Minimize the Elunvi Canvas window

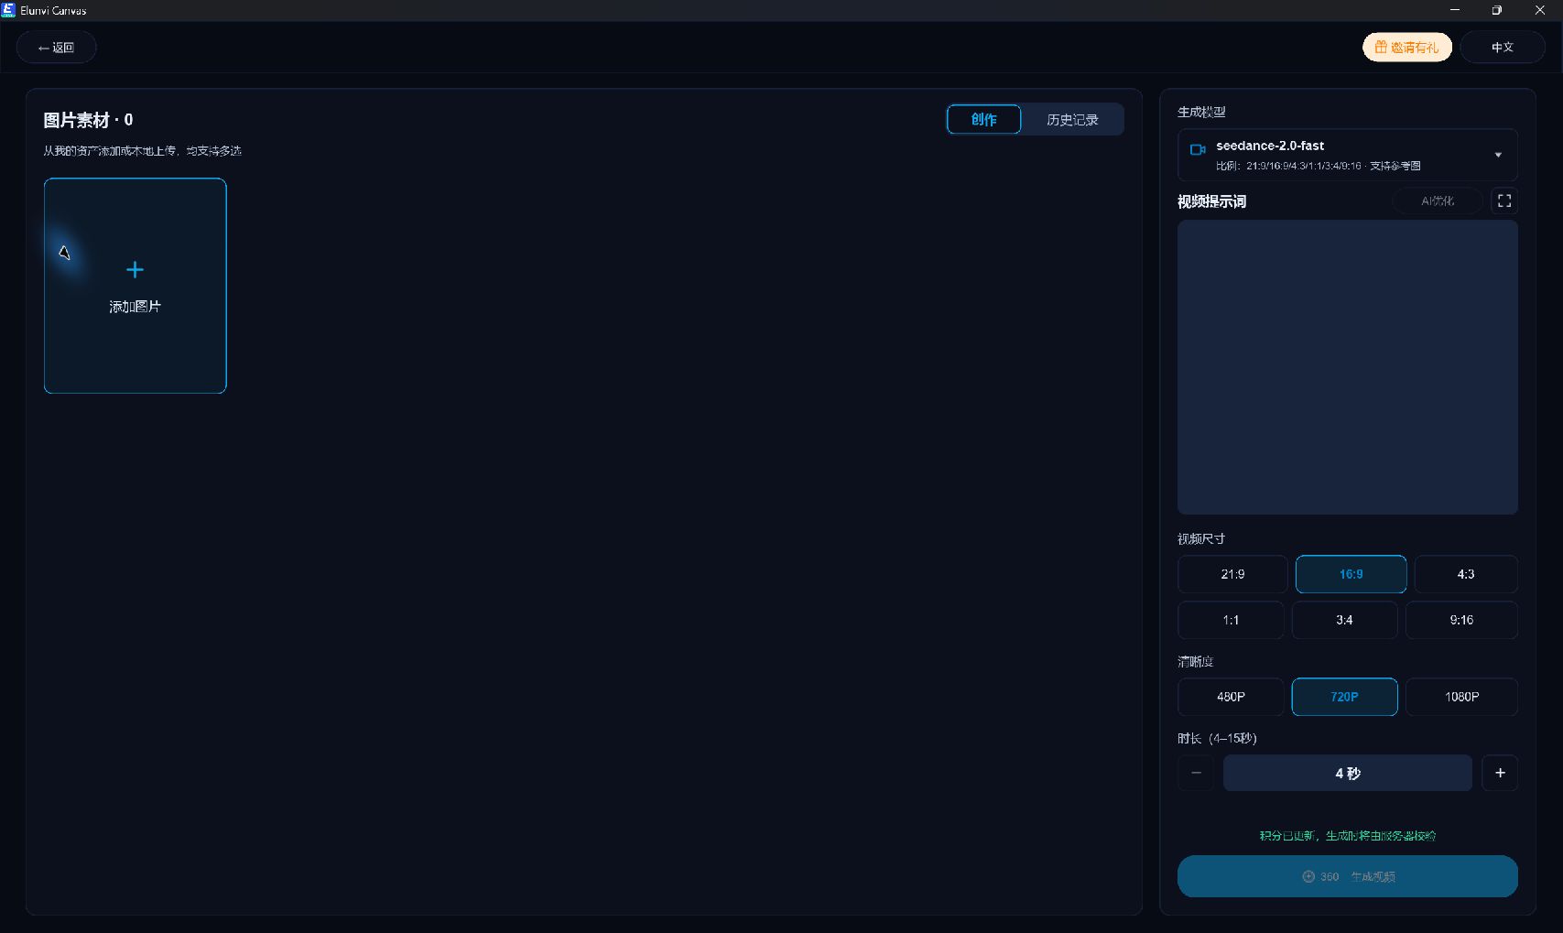pos(1454,10)
